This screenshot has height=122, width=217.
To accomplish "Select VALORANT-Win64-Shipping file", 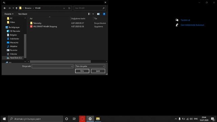I will click(45, 26).
